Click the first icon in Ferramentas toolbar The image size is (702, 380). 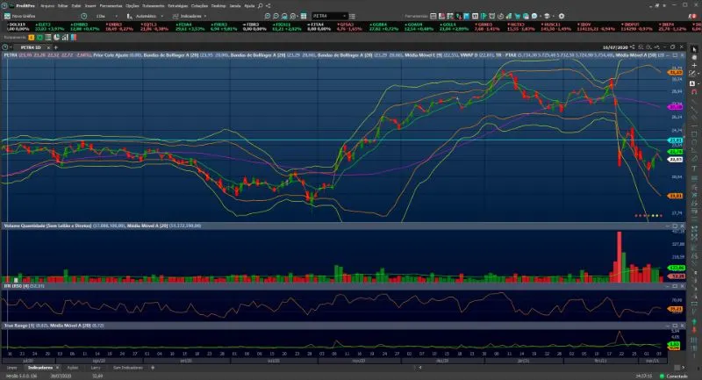[433, 16]
